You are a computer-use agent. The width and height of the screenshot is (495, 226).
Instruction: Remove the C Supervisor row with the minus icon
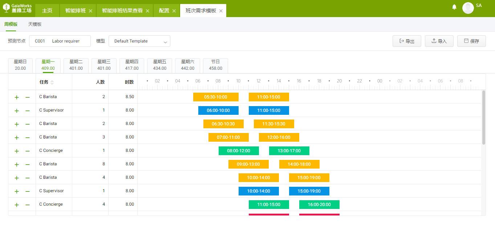tap(27, 110)
